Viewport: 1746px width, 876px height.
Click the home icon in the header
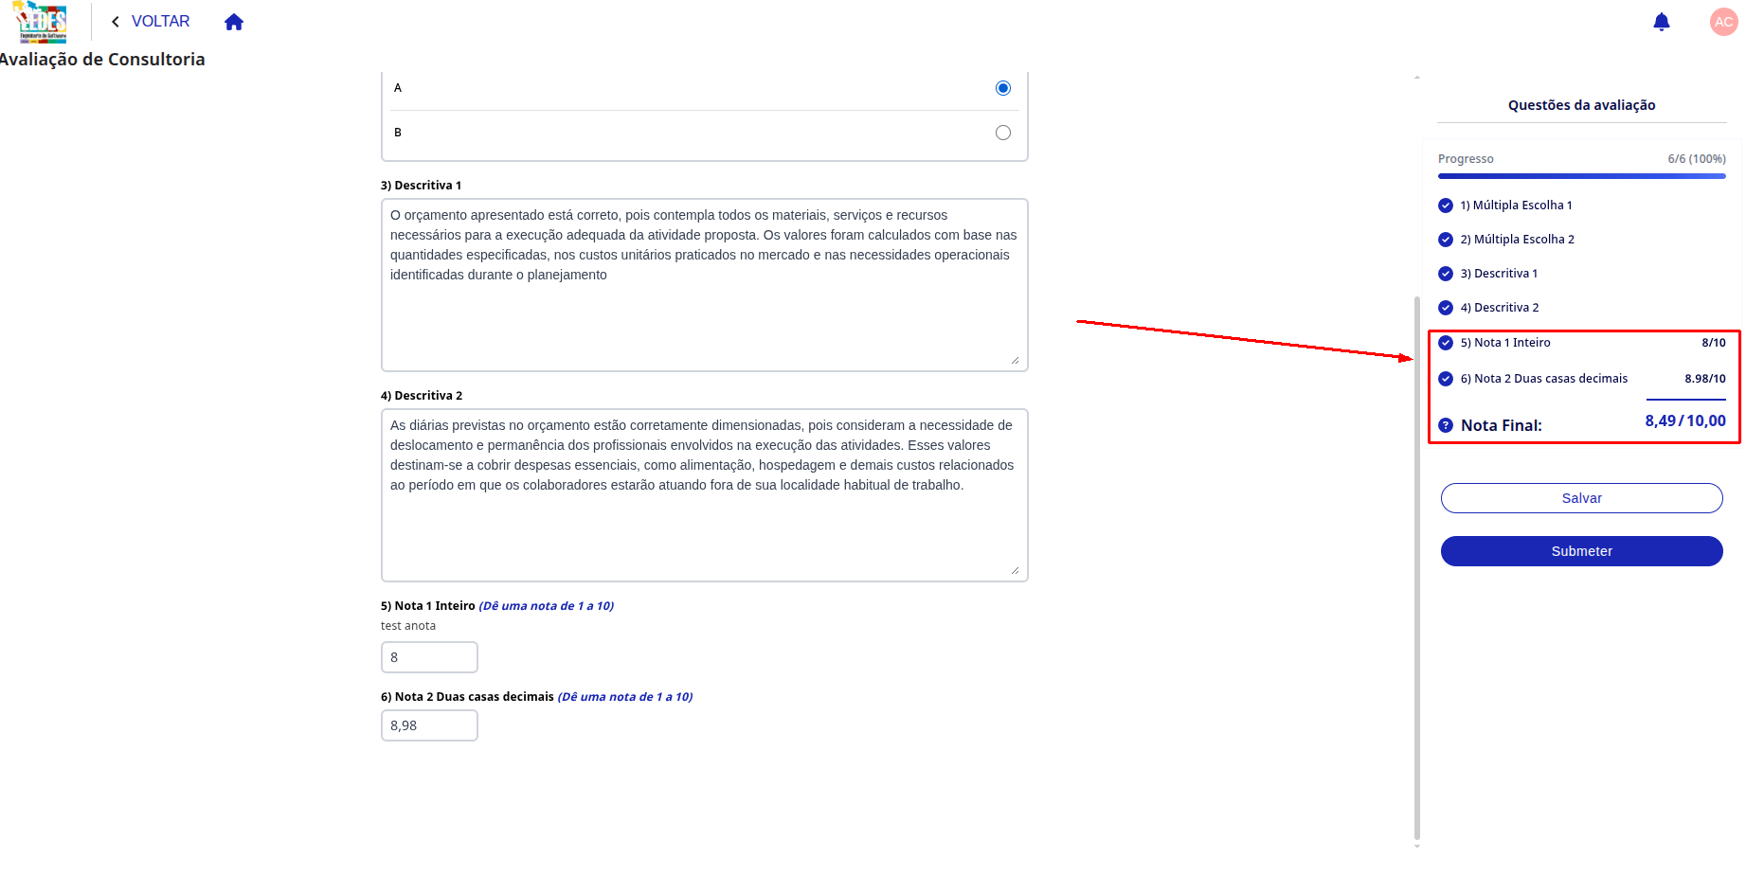[x=234, y=22]
